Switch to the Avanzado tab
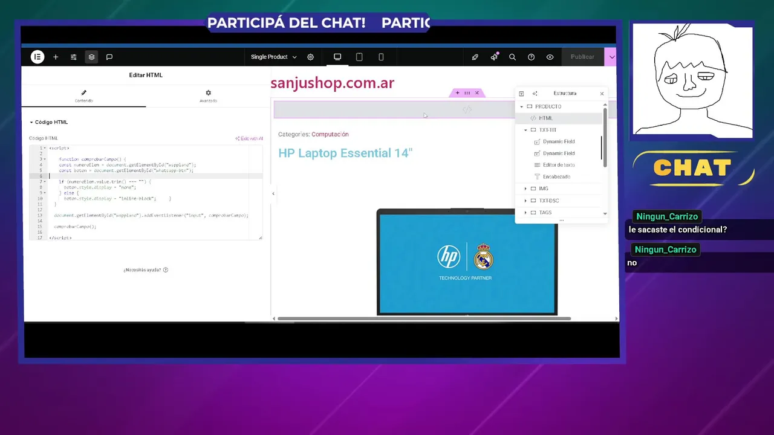Image resolution: width=774 pixels, height=435 pixels. pyautogui.click(x=208, y=96)
